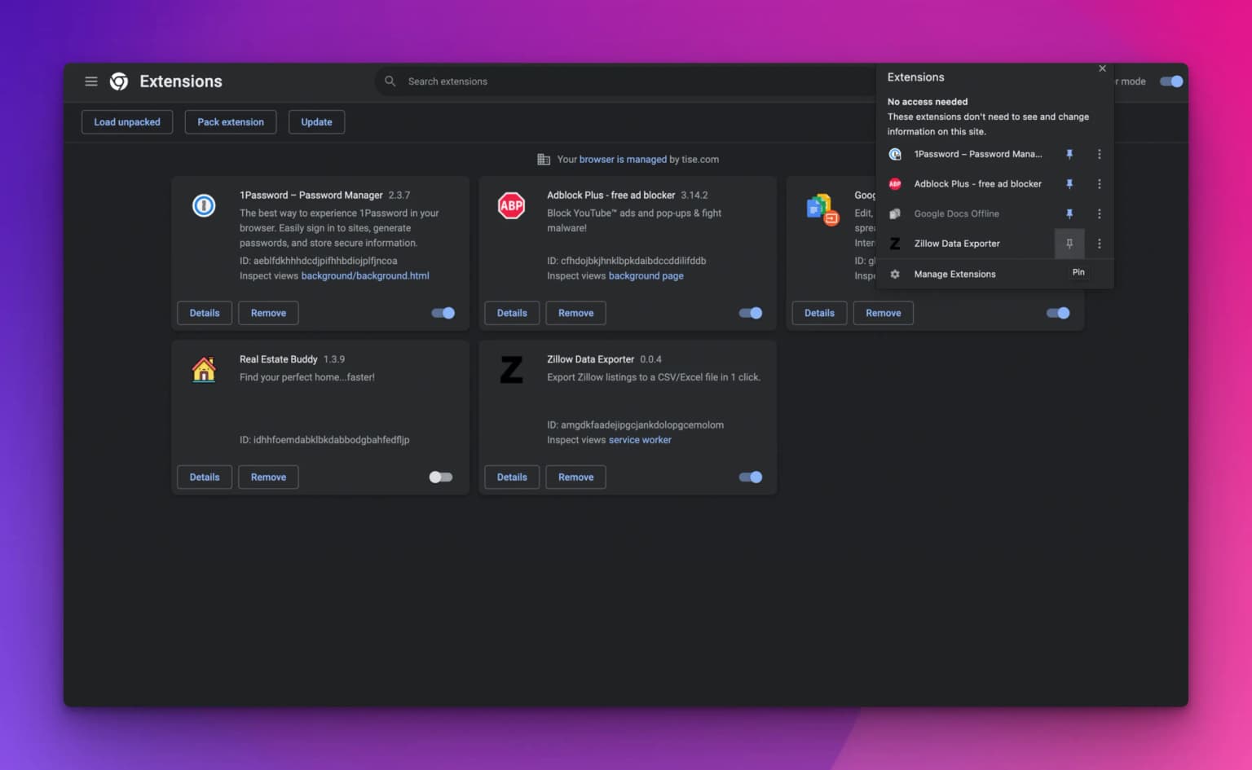This screenshot has width=1252, height=770.
Task: Disable the Google Docs Offline toggle
Action: pos(1058,313)
